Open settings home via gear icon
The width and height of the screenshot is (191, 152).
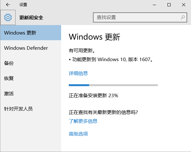8,17
